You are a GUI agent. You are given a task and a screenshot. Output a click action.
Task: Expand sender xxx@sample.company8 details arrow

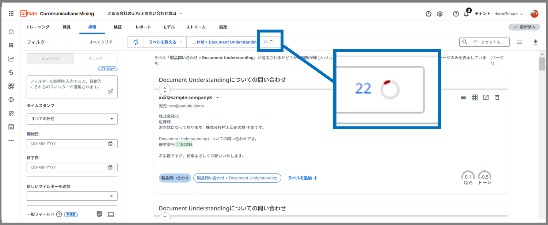coord(217,98)
